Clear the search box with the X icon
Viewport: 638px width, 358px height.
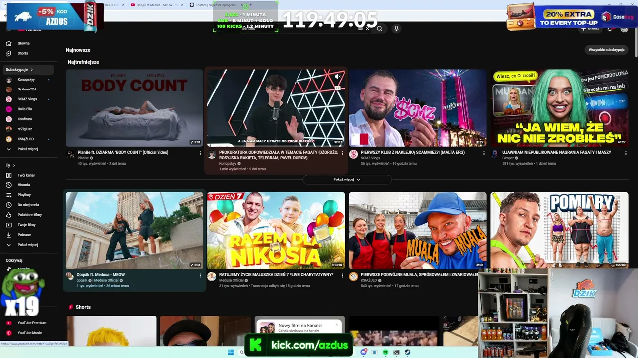pos(368,29)
